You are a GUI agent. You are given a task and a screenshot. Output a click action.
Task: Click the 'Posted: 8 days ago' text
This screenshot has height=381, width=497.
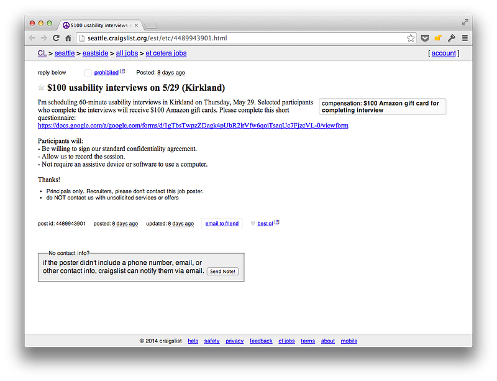click(160, 73)
